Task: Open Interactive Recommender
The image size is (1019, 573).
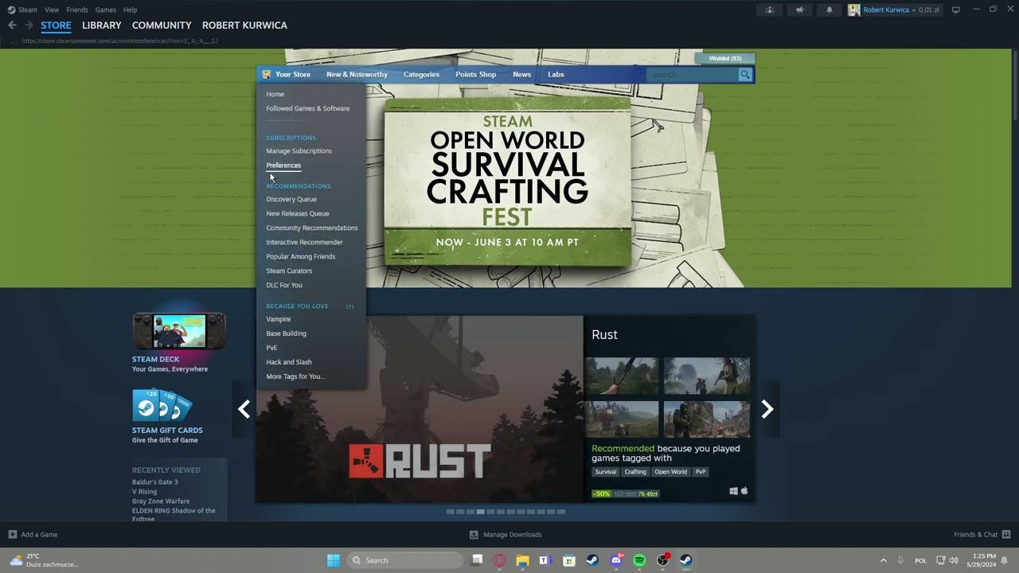Action: tap(304, 243)
